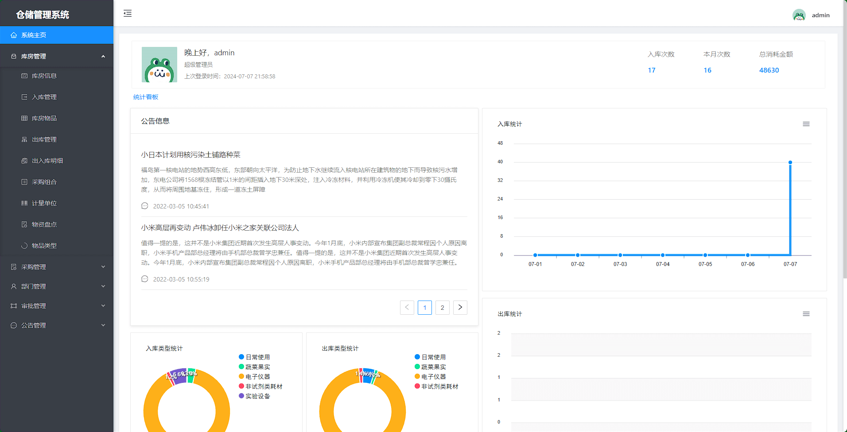Toggle 非试剂类耗材 legend in 入库类型统计

260,386
